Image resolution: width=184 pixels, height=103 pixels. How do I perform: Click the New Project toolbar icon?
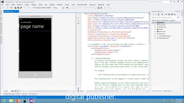11,8
